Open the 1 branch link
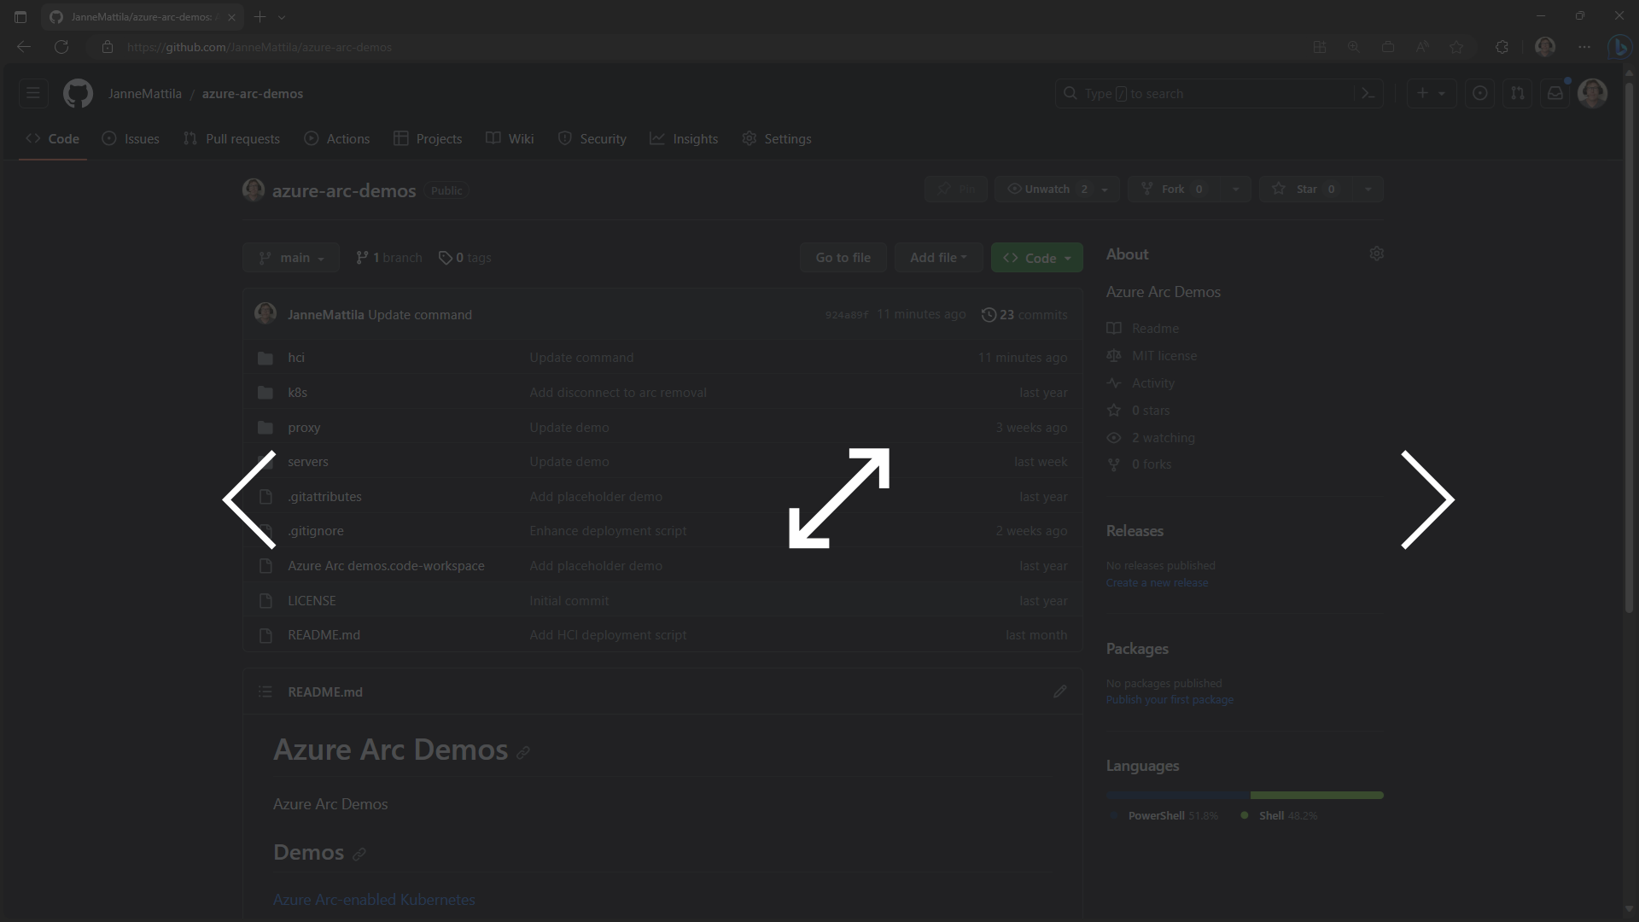The width and height of the screenshot is (1639, 922). tap(389, 258)
